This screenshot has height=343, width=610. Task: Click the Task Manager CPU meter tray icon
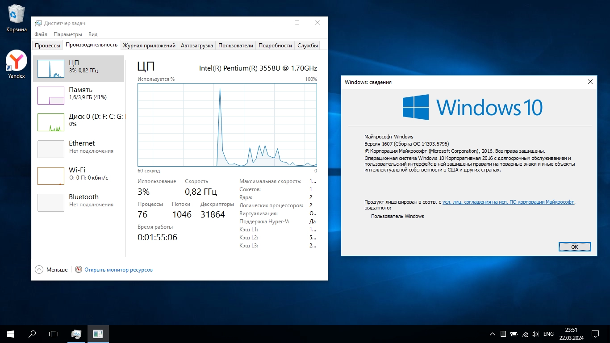[x=503, y=334]
